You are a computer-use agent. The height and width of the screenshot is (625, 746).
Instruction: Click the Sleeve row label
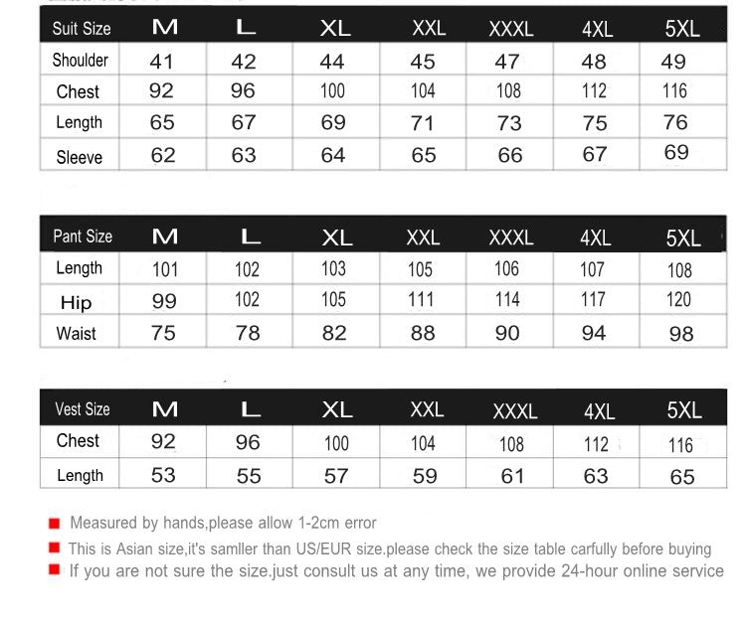pos(80,157)
